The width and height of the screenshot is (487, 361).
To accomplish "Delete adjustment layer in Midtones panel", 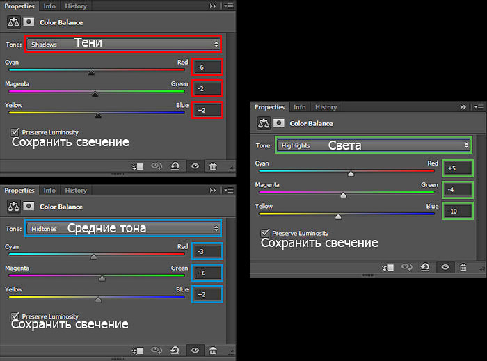I will pos(213,351).
